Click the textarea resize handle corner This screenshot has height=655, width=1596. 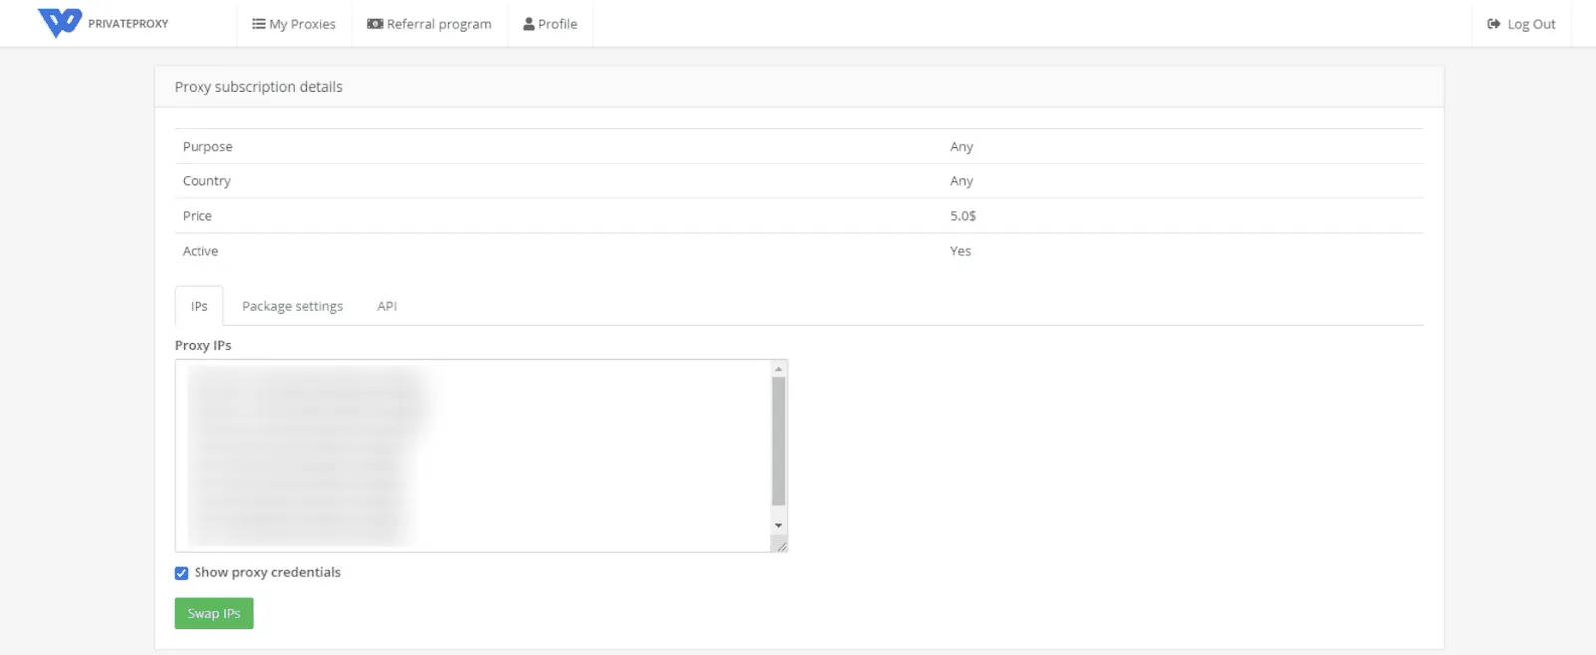tap(780, 544)
